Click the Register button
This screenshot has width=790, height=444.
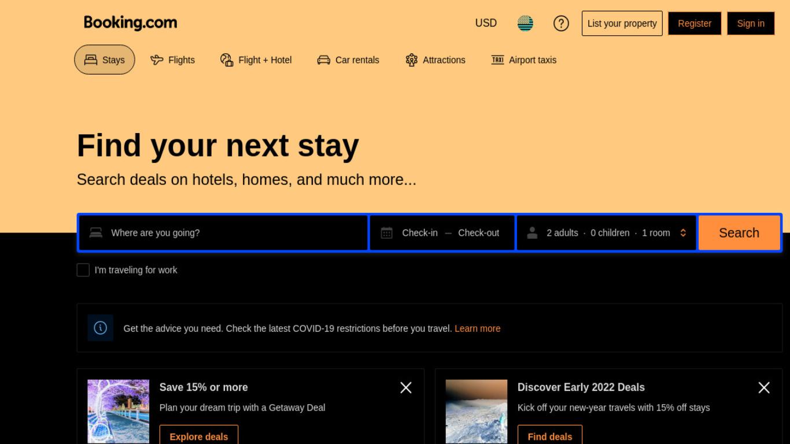coord(695,23)
